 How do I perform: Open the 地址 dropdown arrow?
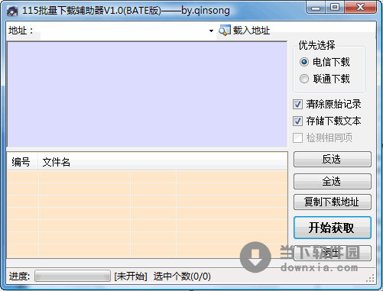coord(211,31)
